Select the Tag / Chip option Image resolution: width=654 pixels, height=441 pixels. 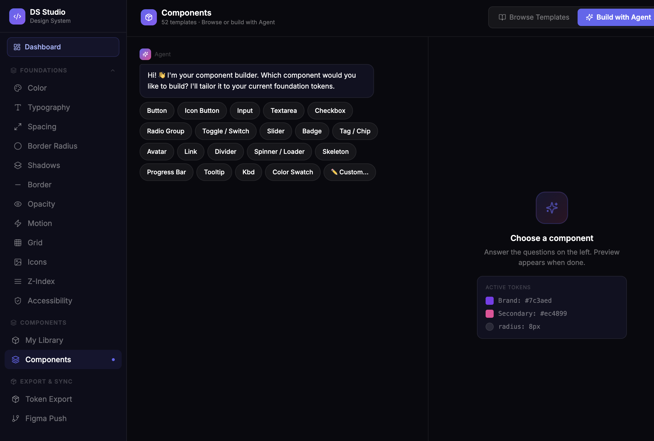tap(355, 131)
